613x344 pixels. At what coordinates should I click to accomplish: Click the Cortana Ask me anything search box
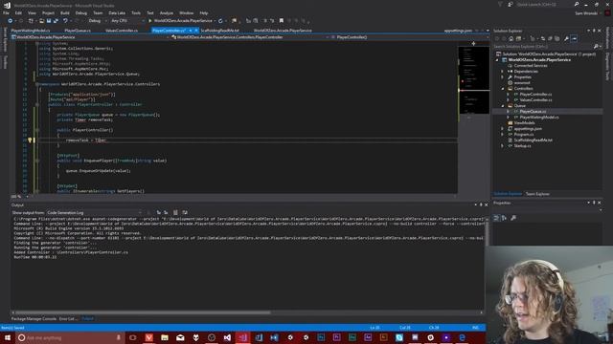[x=70, y=337]
